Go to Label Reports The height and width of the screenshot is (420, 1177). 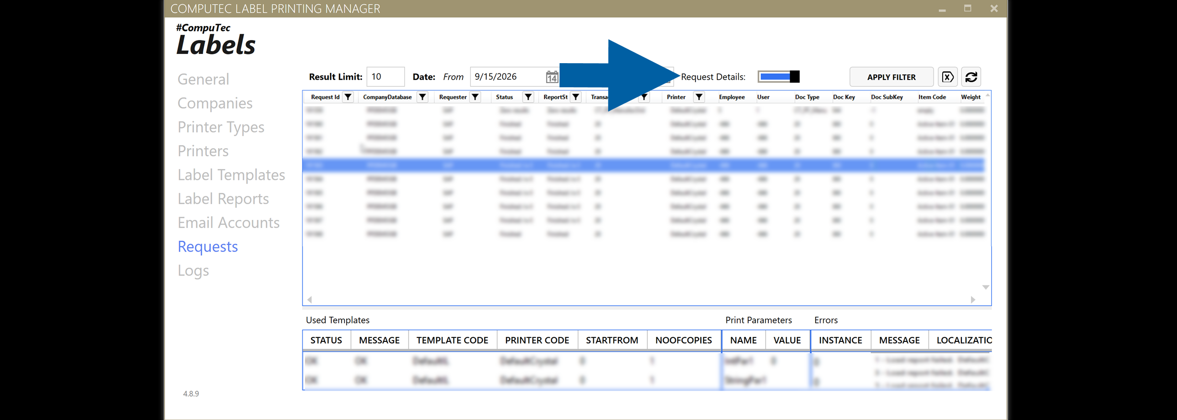point(223,199)
